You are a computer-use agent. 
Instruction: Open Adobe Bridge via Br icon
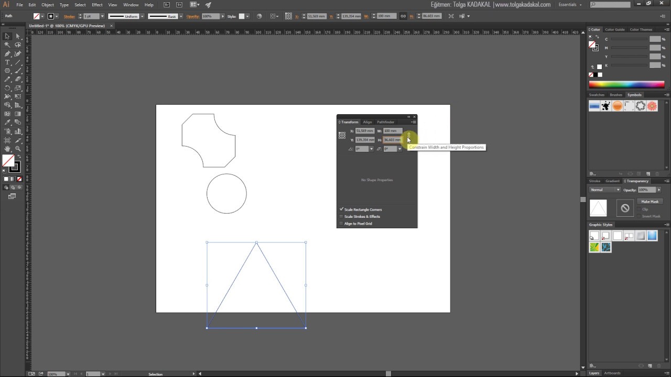pyautogui.click(x=167, y=5)
